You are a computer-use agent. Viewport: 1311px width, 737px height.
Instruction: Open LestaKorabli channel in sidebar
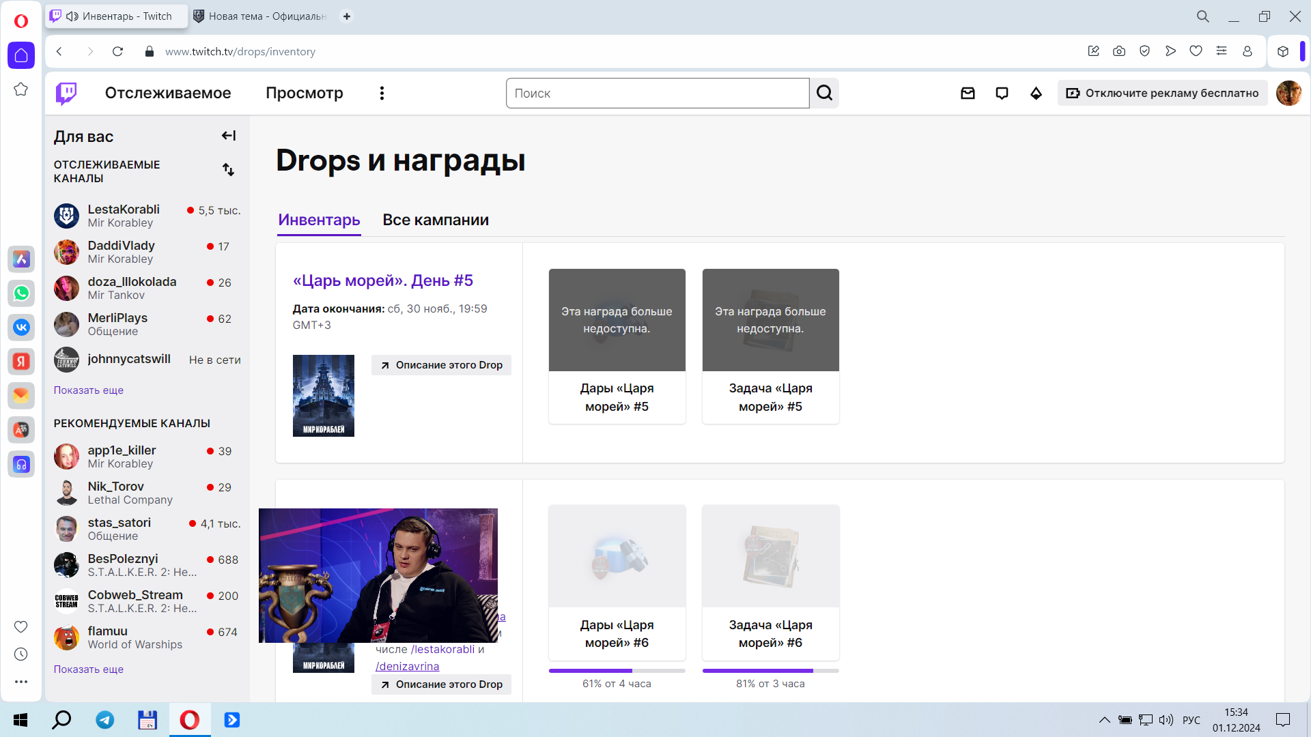pyautogui.click(x=147, y=216)
